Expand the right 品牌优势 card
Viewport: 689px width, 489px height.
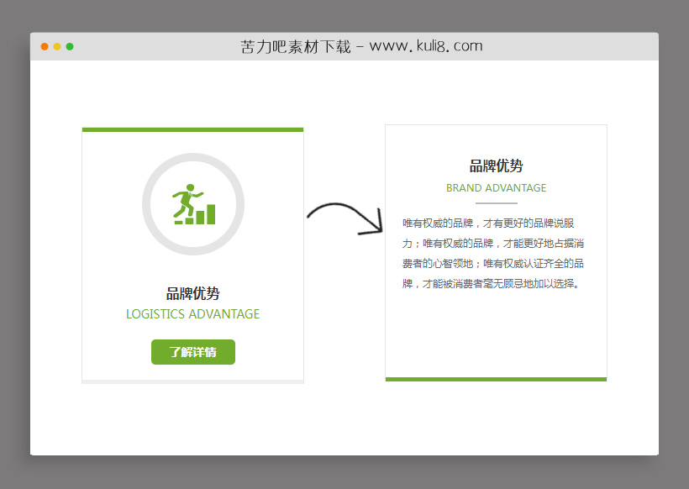(496, 252)
